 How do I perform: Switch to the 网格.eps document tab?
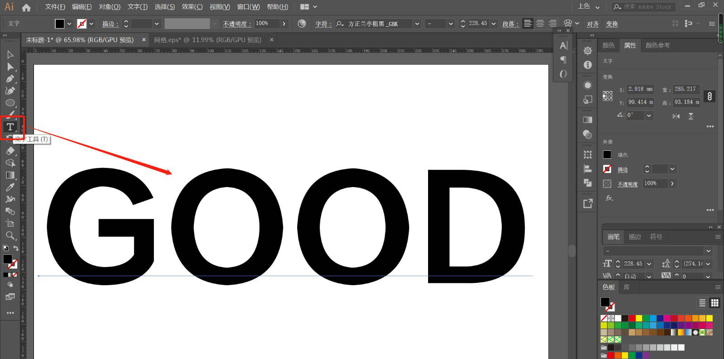tap(208, 40)
